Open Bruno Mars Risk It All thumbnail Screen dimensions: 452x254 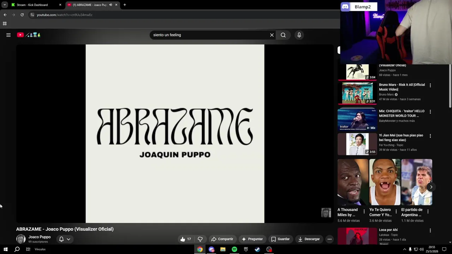click(357, 93)
